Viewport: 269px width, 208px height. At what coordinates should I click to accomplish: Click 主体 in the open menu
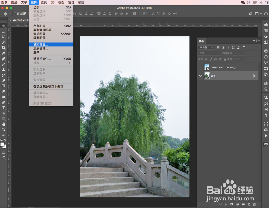pyautogui.click(x=37, y=52)
